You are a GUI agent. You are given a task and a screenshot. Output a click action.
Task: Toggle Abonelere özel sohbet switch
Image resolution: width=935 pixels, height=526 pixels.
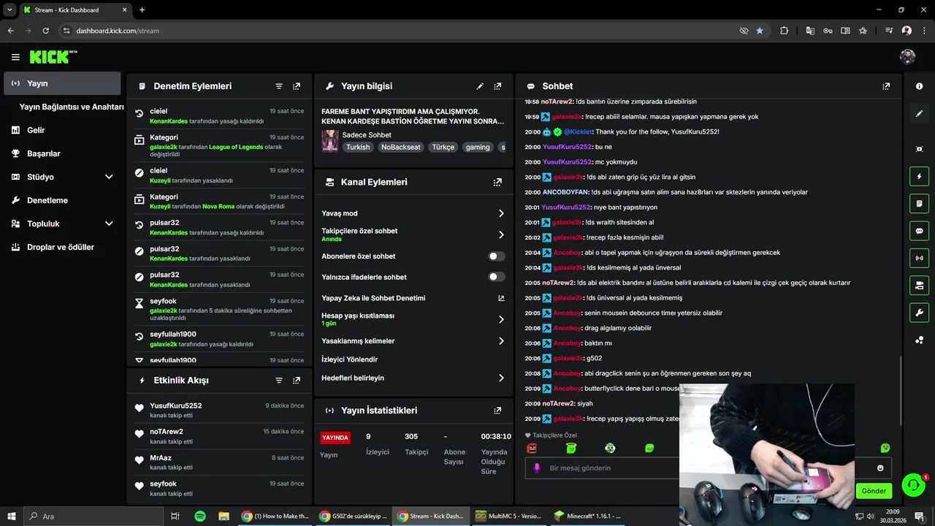tap(497, 256)
